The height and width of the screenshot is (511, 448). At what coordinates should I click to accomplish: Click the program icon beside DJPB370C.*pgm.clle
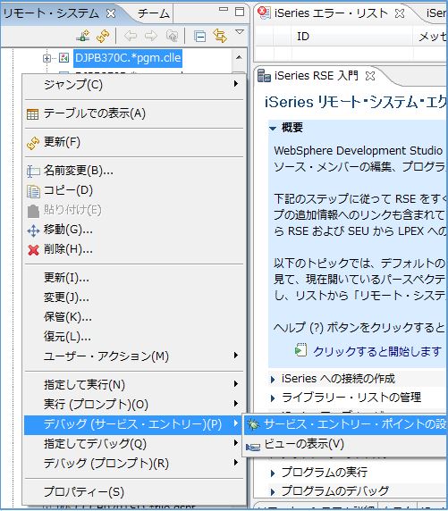point(64,58)
